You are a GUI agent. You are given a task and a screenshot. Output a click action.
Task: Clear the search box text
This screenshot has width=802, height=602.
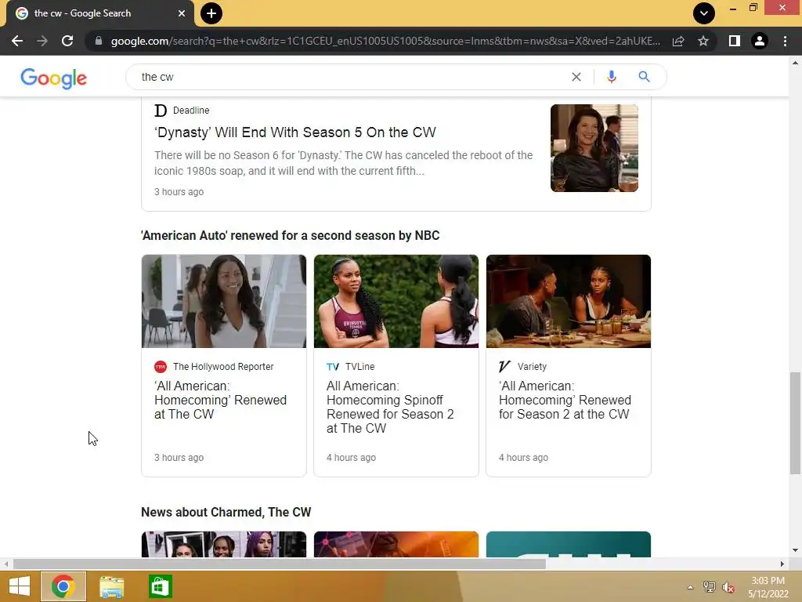pyautogui.click(x=576, y=77)
